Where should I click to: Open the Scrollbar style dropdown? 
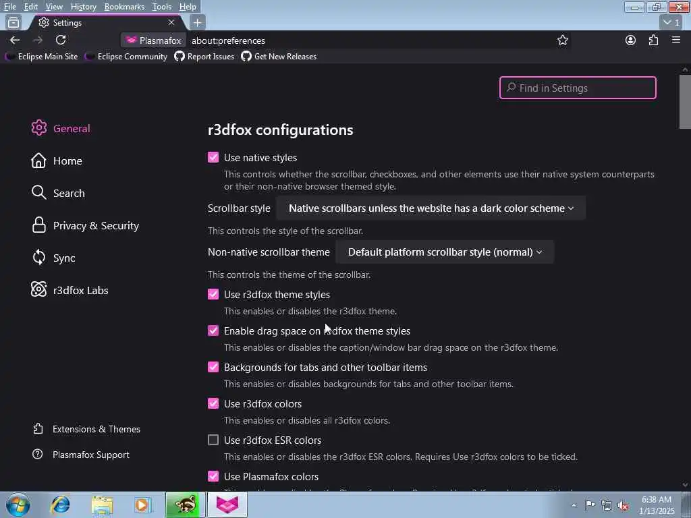pyautogui.click(x=431, y=208)
